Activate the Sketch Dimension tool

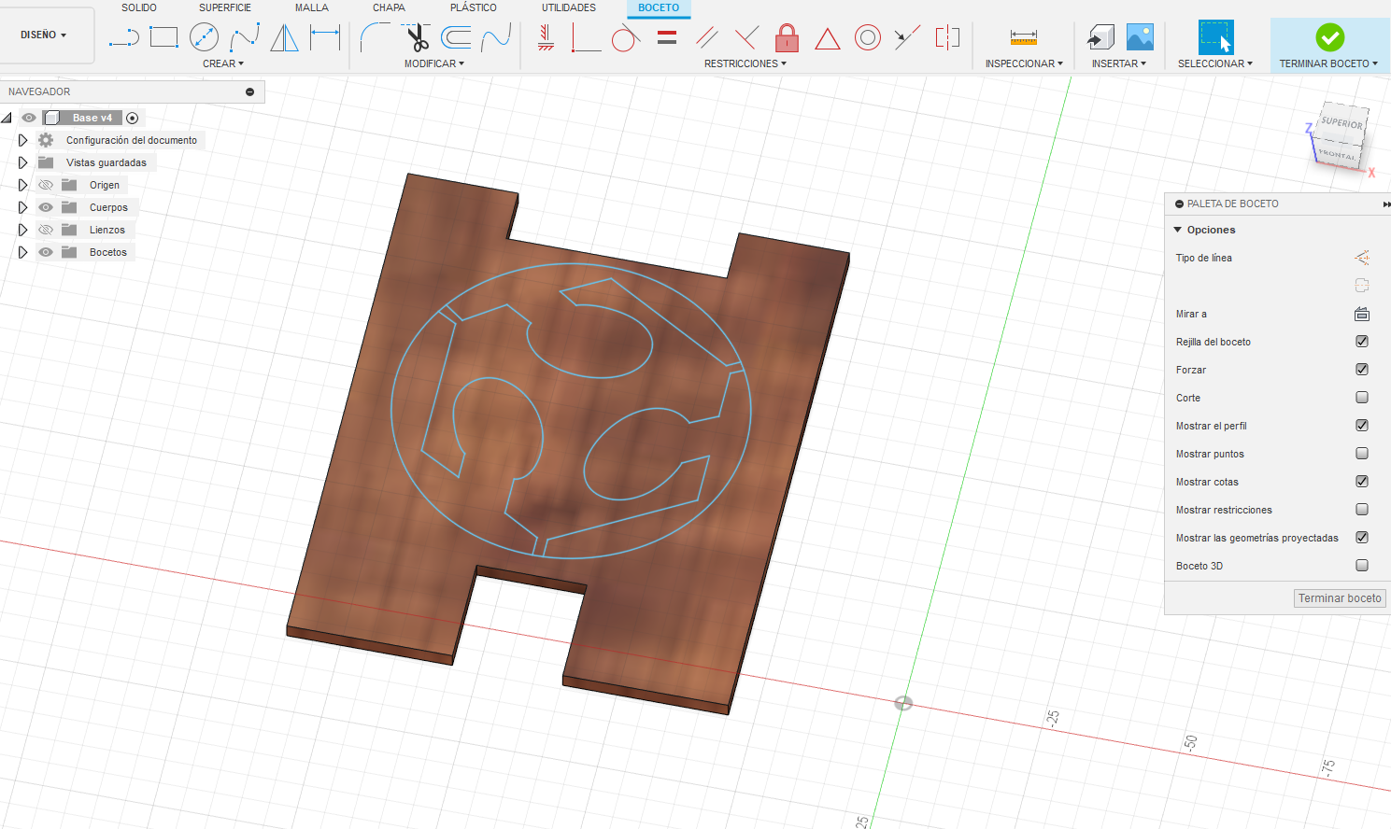(325, 37)
